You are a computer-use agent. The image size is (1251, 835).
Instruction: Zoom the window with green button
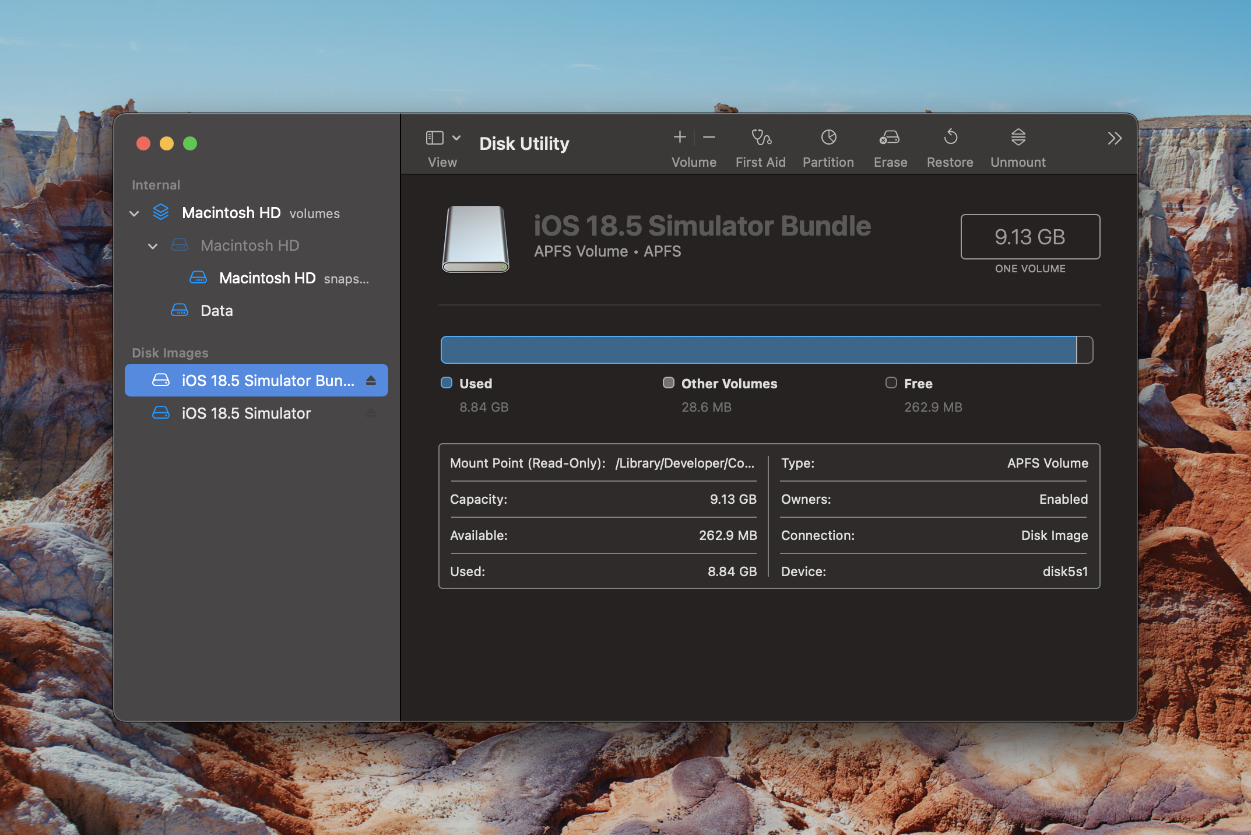tap(190, 143)
